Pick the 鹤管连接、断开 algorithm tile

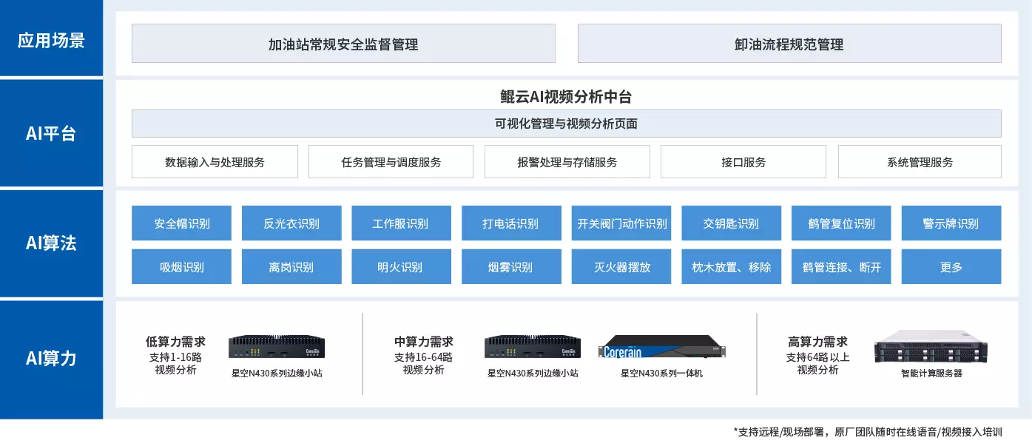pos(841,267)
